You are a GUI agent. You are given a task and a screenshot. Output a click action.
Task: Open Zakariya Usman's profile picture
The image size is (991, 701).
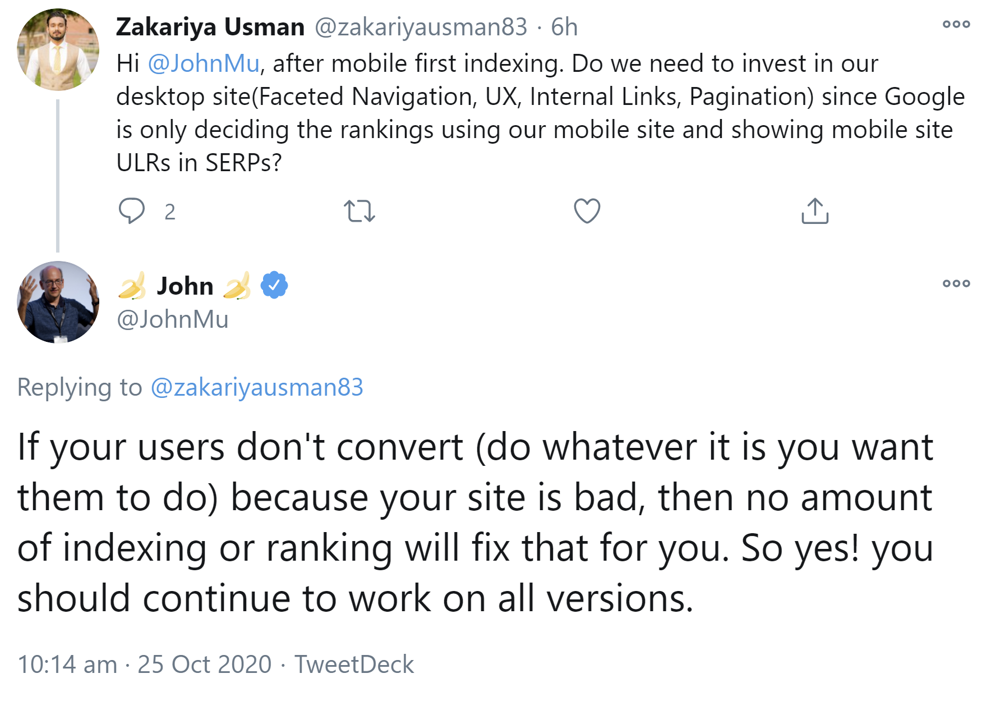coord(58,49)
